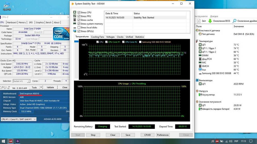
Task: Click the Samsung SSD 860 EVO drive icon
Action: (200, 73)
